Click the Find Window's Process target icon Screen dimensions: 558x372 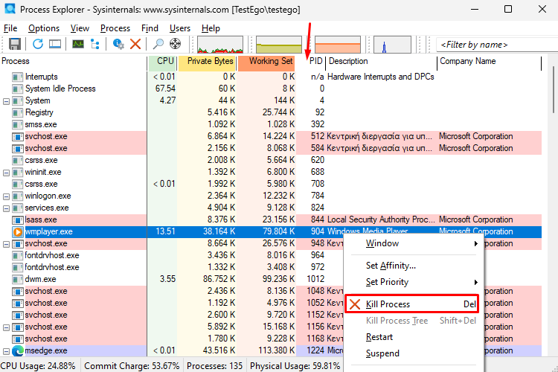click(175, 44)
